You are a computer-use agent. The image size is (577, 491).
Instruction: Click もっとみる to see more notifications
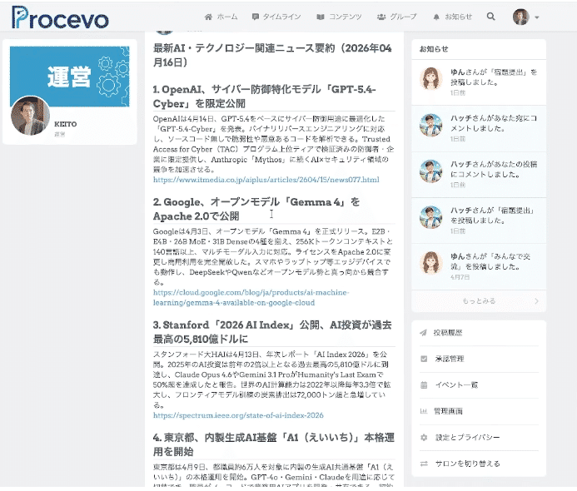coord(479,301)
